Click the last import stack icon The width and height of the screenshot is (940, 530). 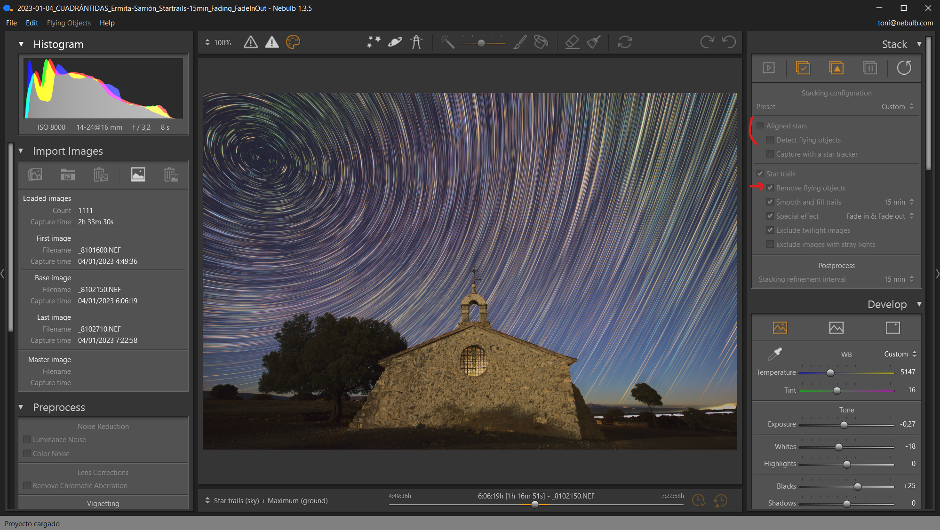tap(171, 174)
